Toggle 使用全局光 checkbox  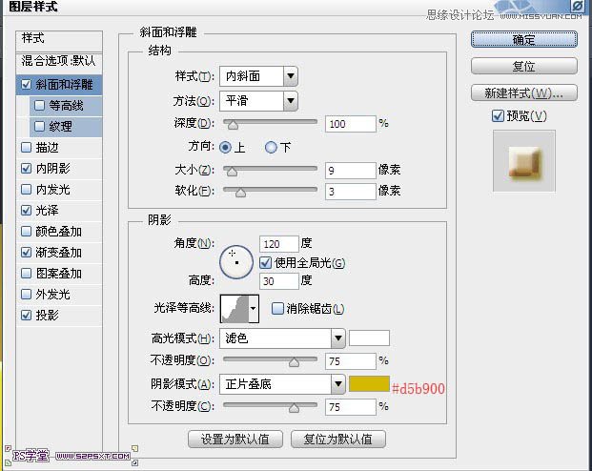pyautogui.click(x=265, y=262)
